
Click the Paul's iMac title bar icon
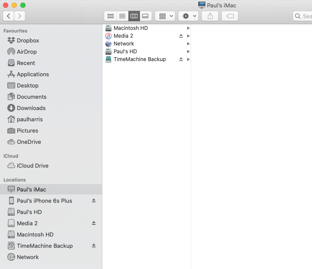pyautogui.click(x=201, y=5)
